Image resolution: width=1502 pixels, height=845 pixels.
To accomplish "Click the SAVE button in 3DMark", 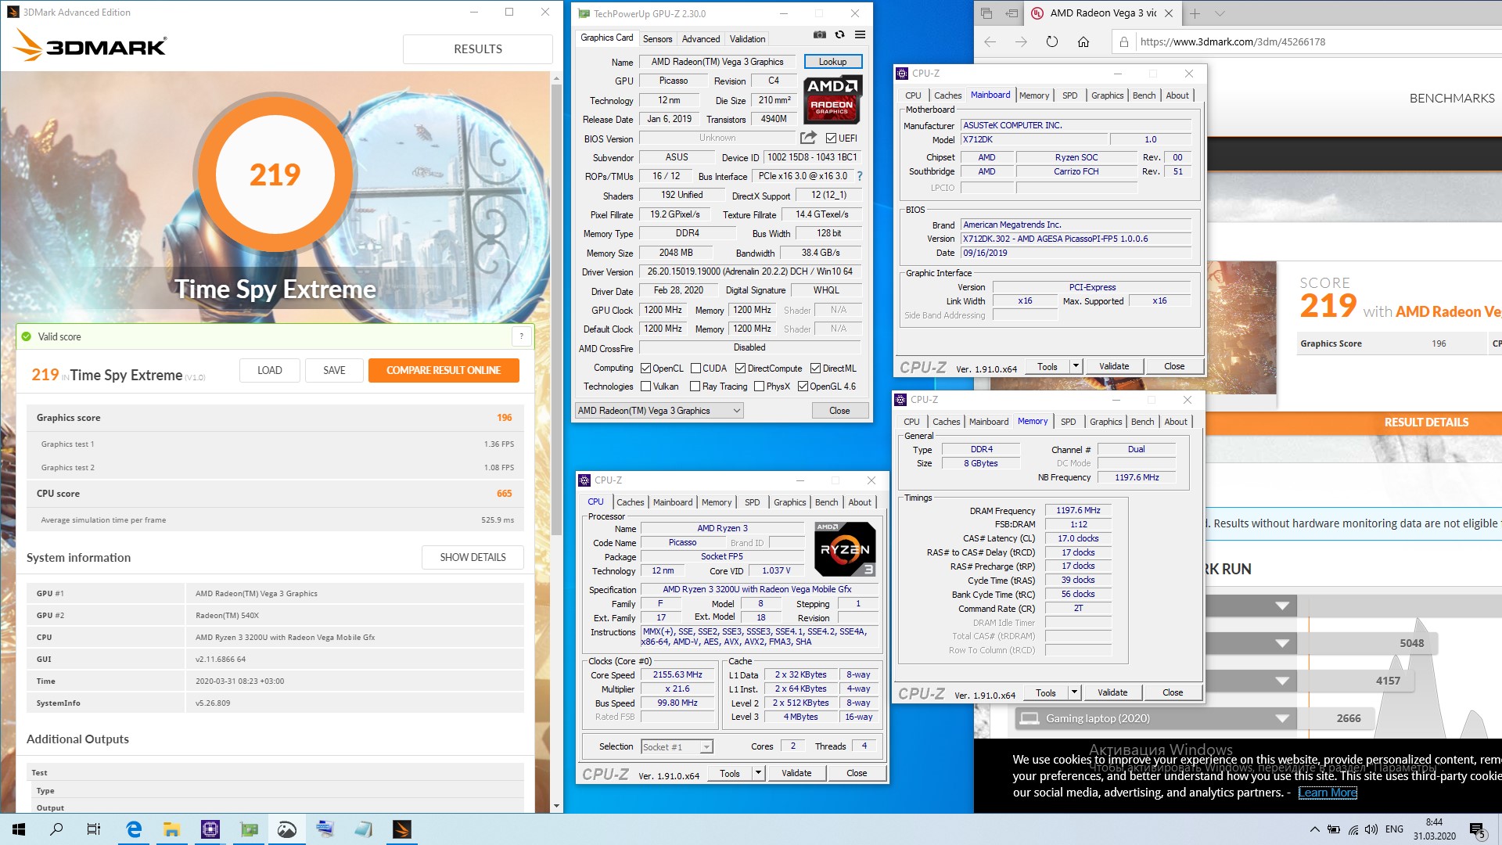I will pos(334,370).
